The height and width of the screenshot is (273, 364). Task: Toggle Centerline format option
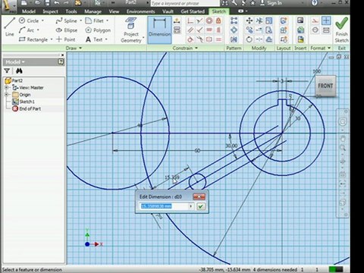point(315,30)
